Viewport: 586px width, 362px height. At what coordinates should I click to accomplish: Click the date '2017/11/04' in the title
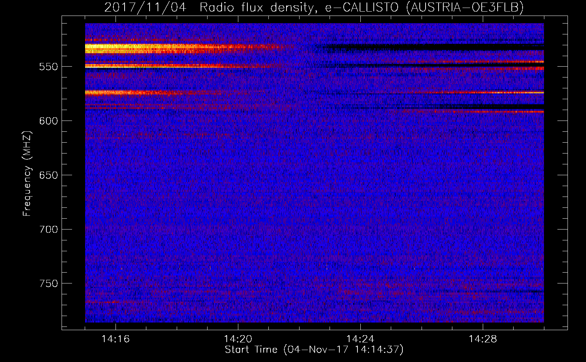(145, 8)
